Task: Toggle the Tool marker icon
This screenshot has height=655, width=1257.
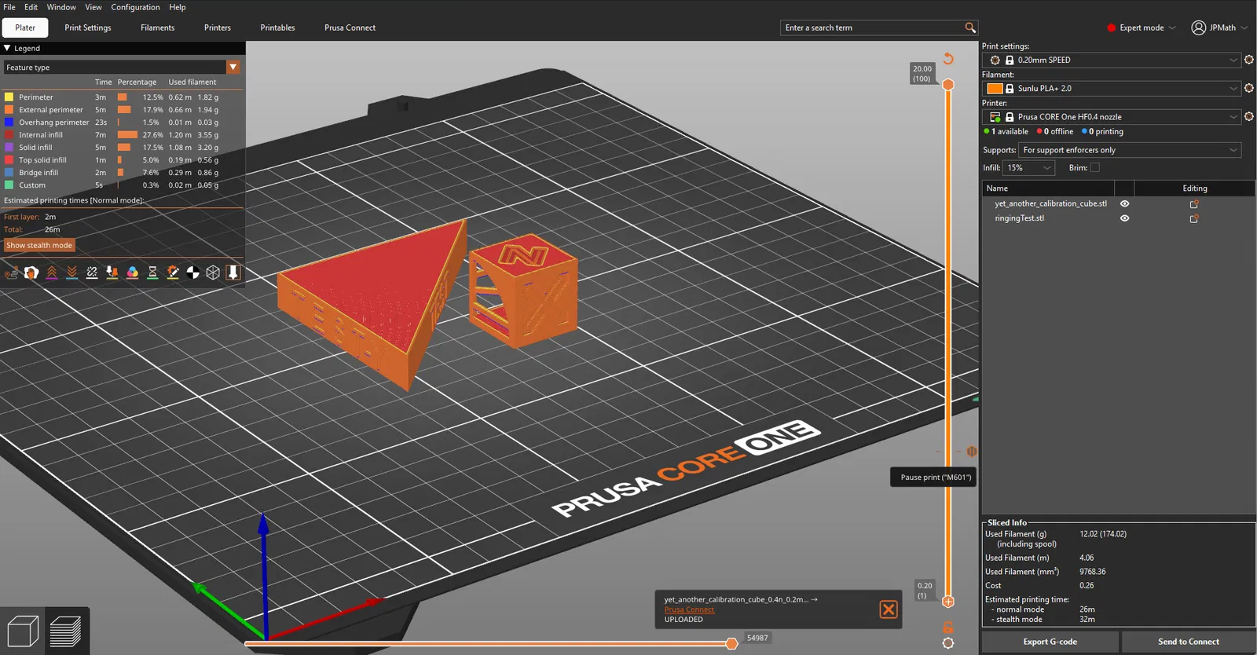Action: pos(233,273)
